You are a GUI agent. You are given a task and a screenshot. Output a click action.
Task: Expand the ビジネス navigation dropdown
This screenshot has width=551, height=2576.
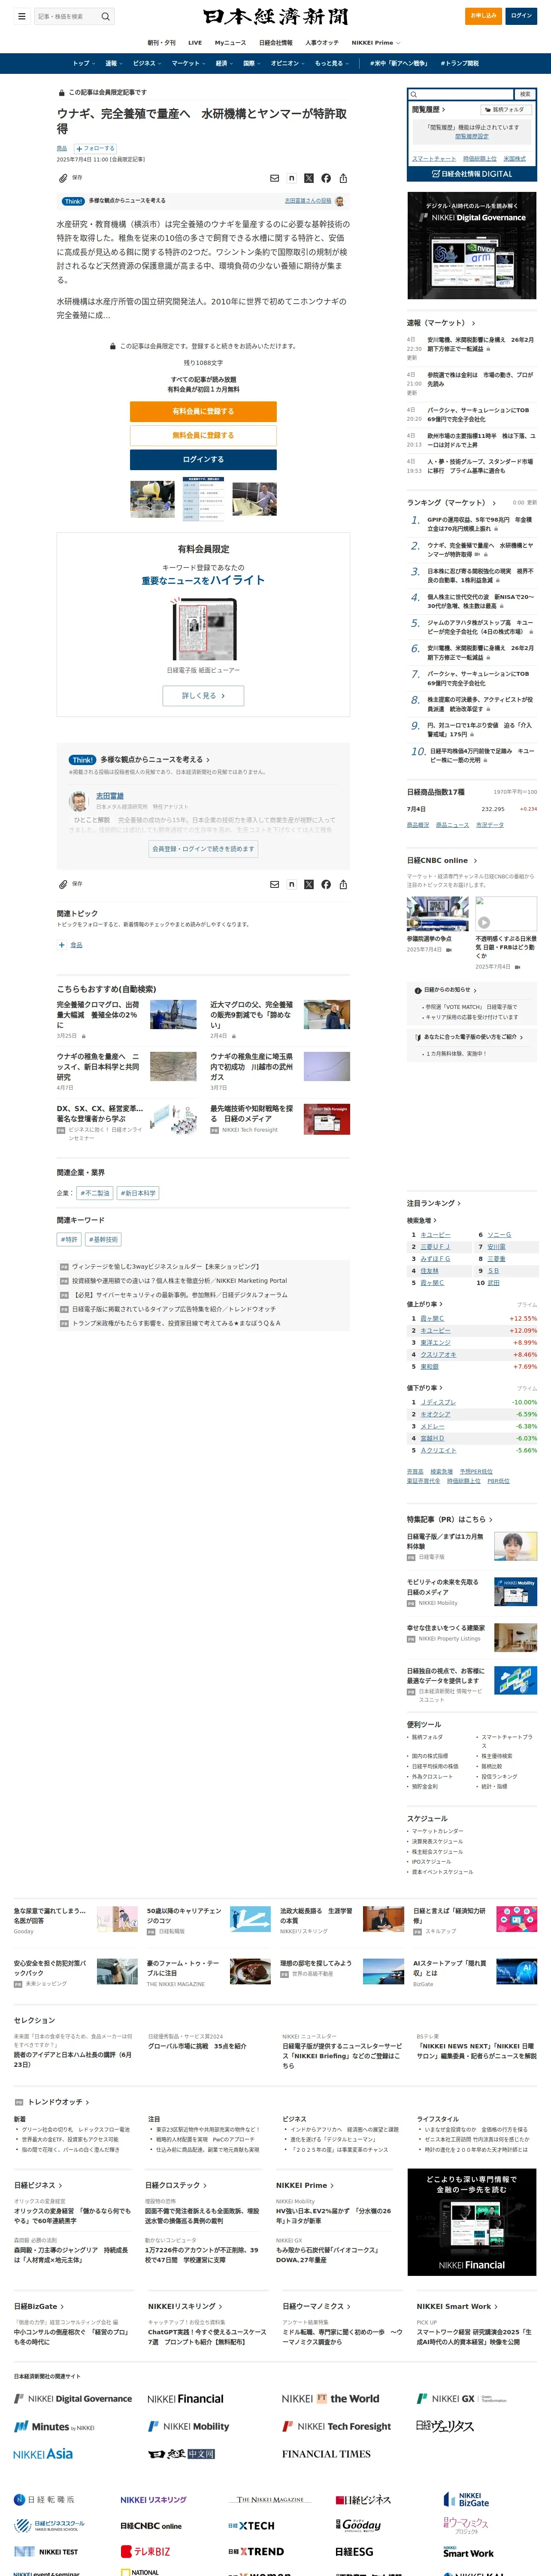147,63
